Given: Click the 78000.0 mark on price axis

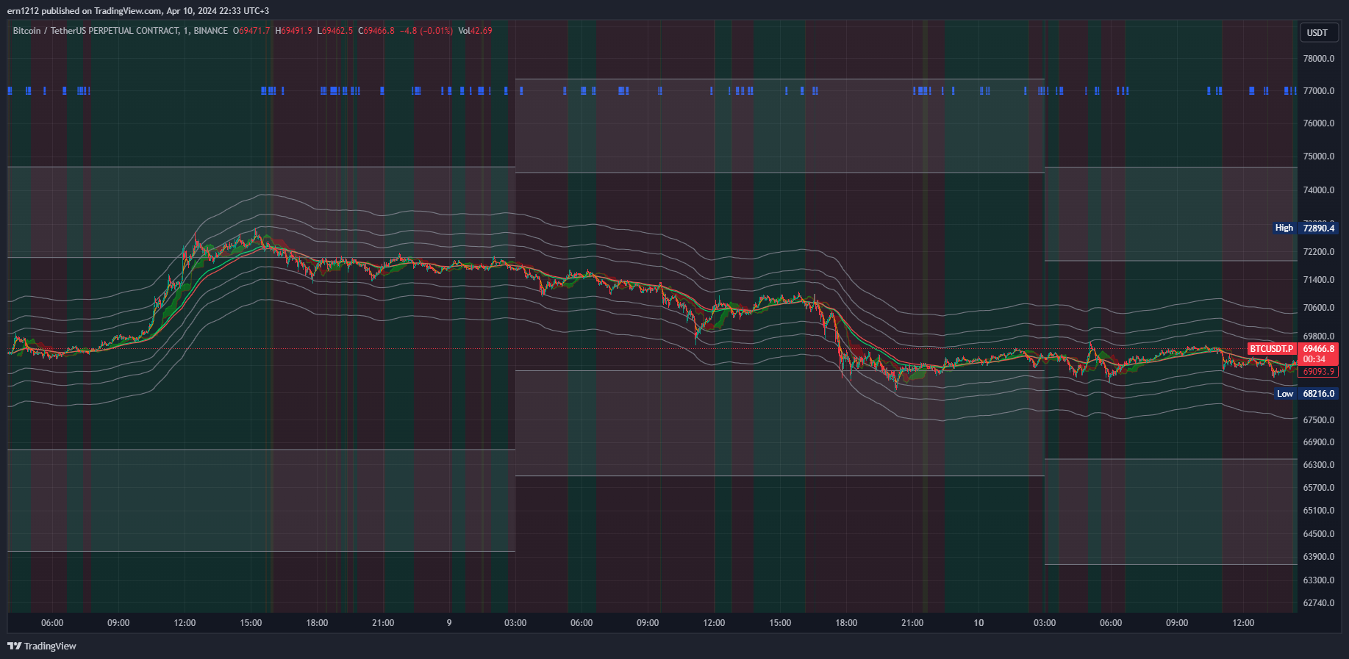Looking at the screenshot, I should [1318, 59].
